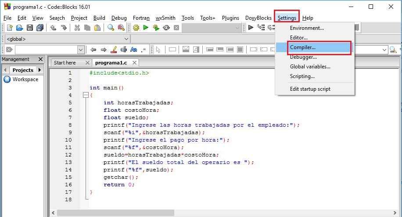Screen dimensions: 402x217
Task: Switch to the Start here tab
Action: pos(65,63)
